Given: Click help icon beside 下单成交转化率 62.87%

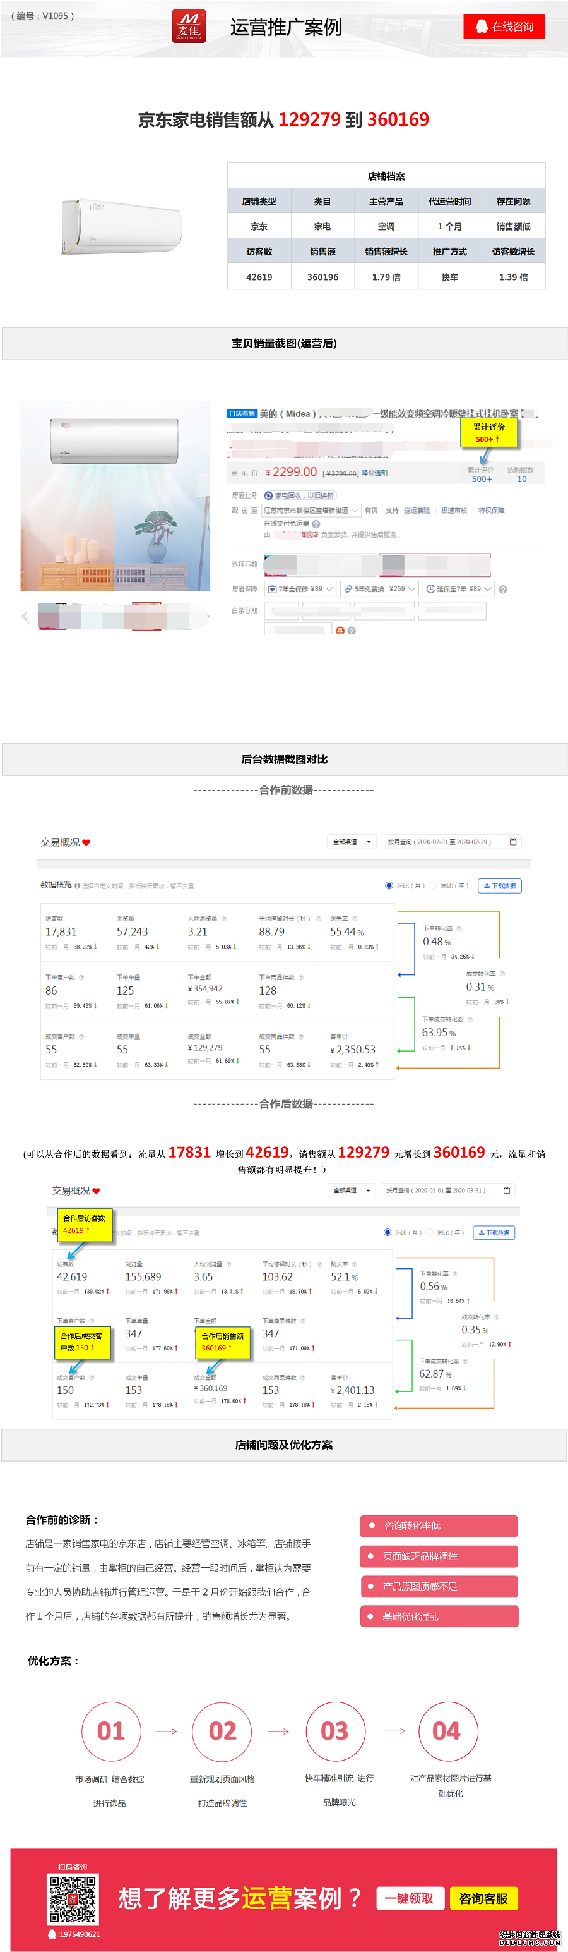Looking at the screenshot, I should pos(465,1361).
